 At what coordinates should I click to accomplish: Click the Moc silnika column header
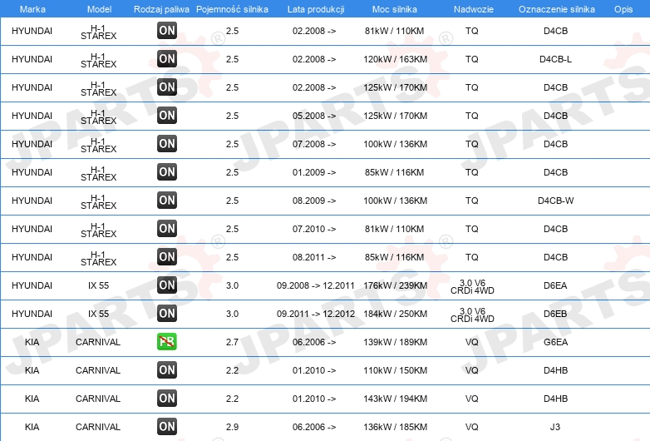[395, 9]
